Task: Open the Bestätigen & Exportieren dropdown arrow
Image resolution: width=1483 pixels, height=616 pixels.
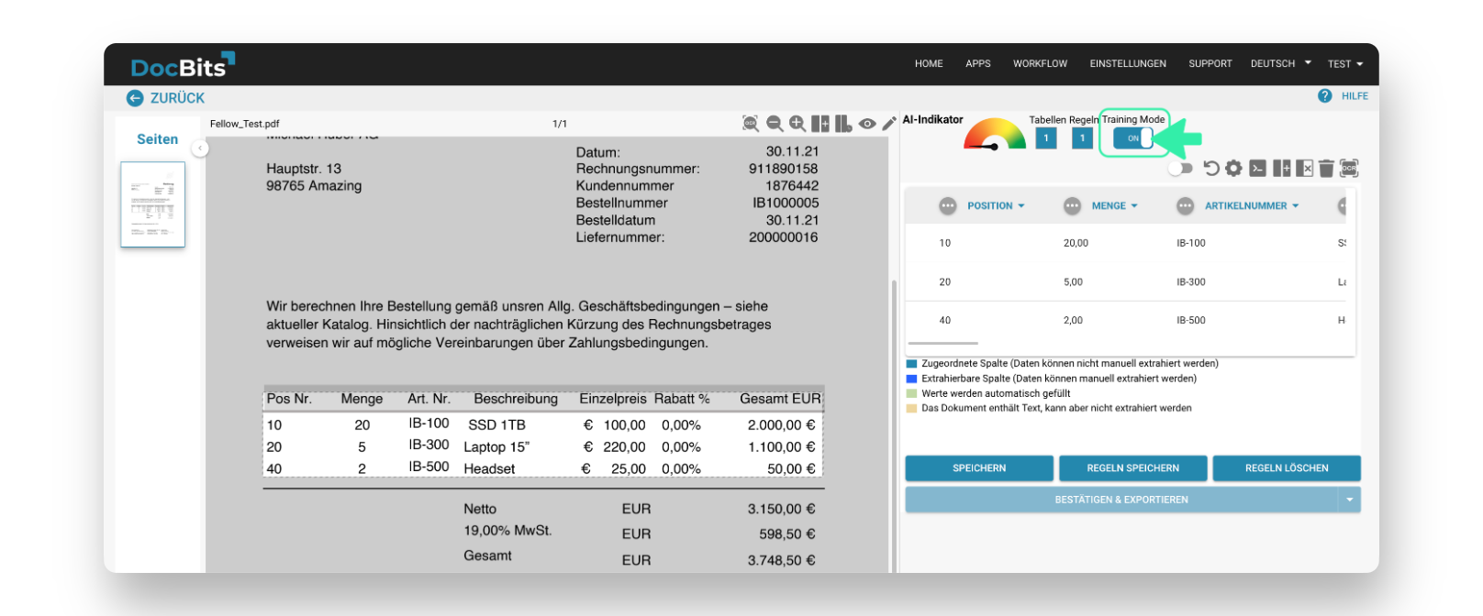Action: click(1349, 500)
